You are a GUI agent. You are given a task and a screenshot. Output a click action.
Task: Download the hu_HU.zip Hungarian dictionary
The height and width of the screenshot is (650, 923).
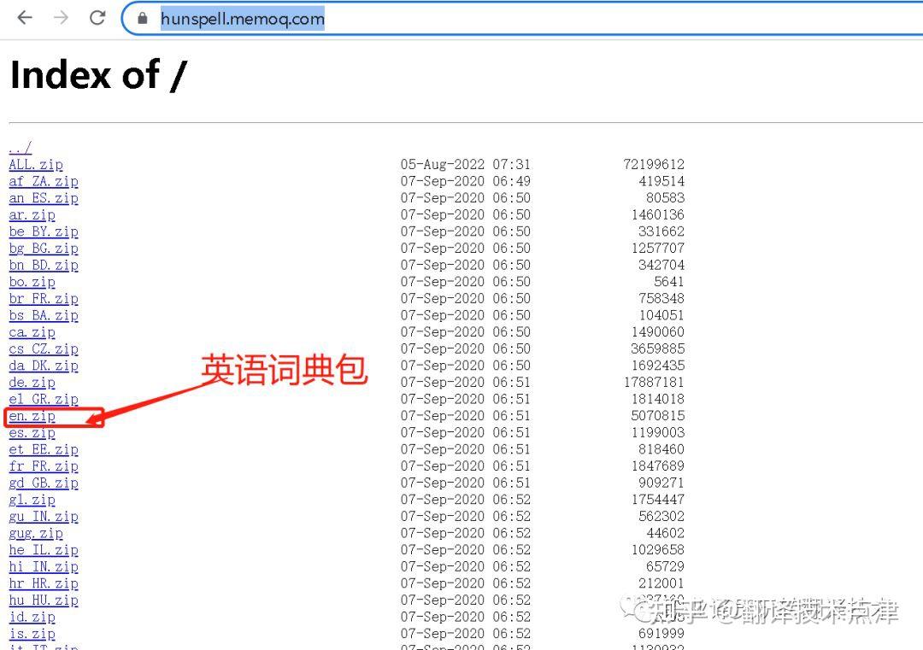[43, 600]
